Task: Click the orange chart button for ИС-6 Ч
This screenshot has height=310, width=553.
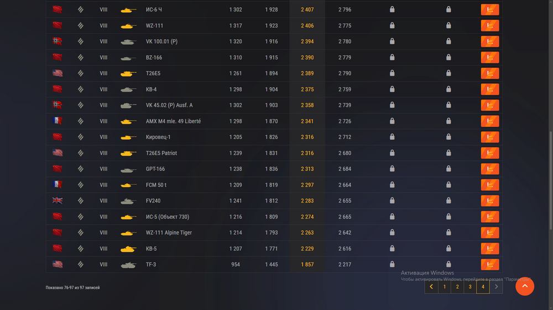Action: tap(490, 9)
